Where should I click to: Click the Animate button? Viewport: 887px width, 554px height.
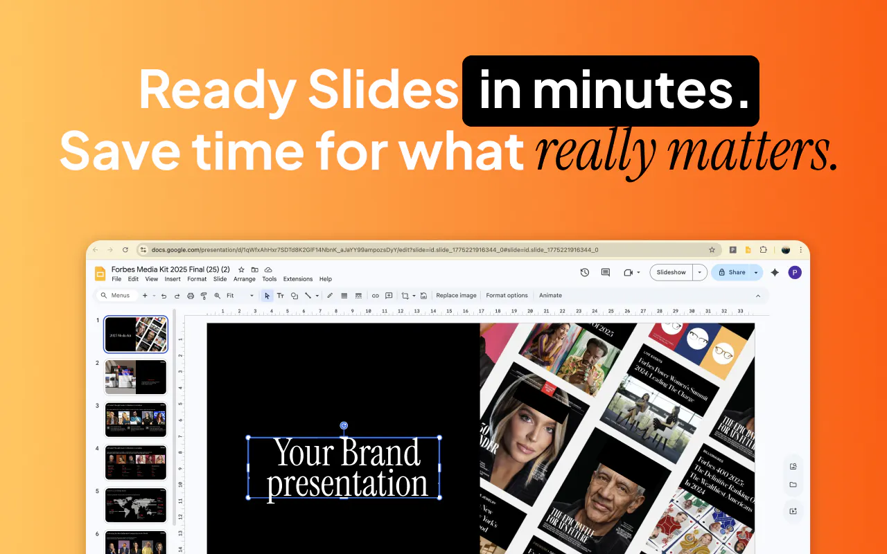[x=550, y=296]
